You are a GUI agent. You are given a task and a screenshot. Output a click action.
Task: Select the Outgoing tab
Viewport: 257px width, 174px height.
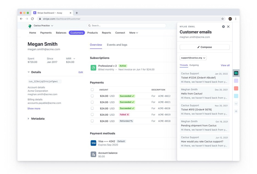(194, 65)
